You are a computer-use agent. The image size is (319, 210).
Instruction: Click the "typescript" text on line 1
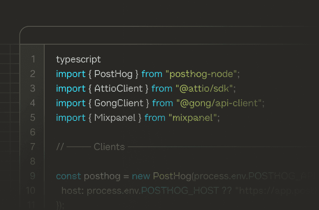point(78,59)
